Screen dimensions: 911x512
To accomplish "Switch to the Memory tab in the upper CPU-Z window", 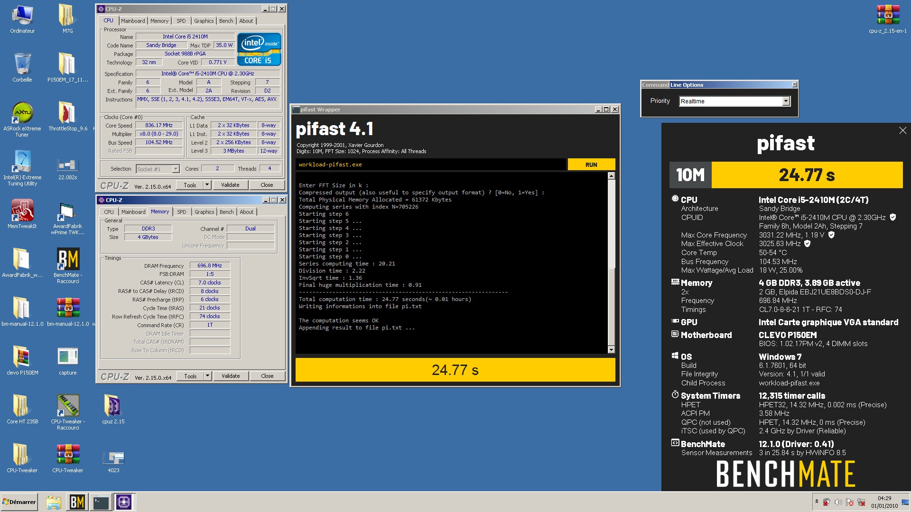I will coord(159,21).
